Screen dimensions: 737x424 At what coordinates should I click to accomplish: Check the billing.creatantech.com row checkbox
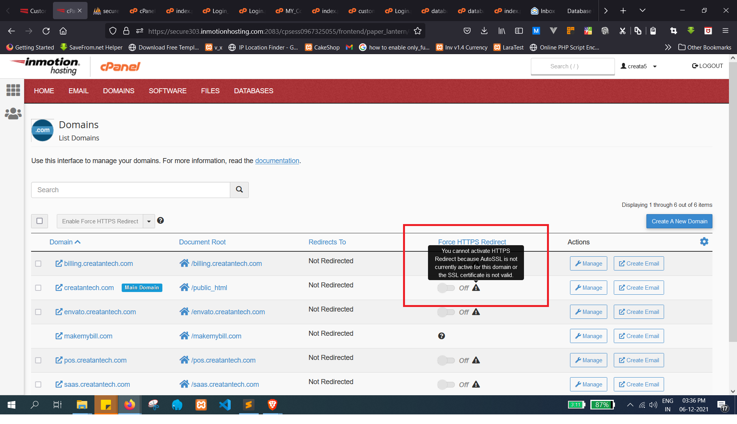point(38,264)
